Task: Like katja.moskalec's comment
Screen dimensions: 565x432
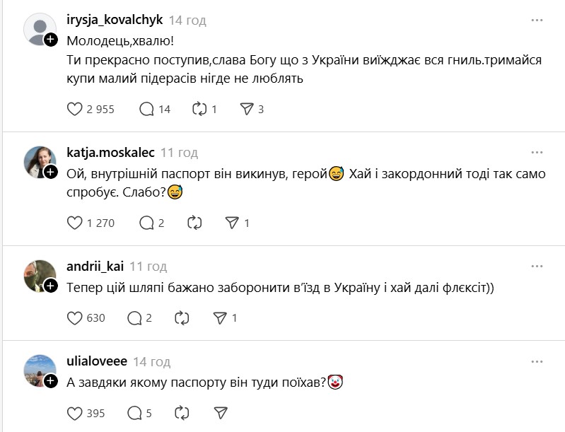Action: tap(74, 223)
